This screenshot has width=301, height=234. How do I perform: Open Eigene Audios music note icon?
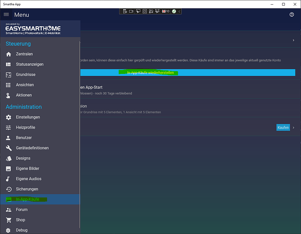point(8,179)
